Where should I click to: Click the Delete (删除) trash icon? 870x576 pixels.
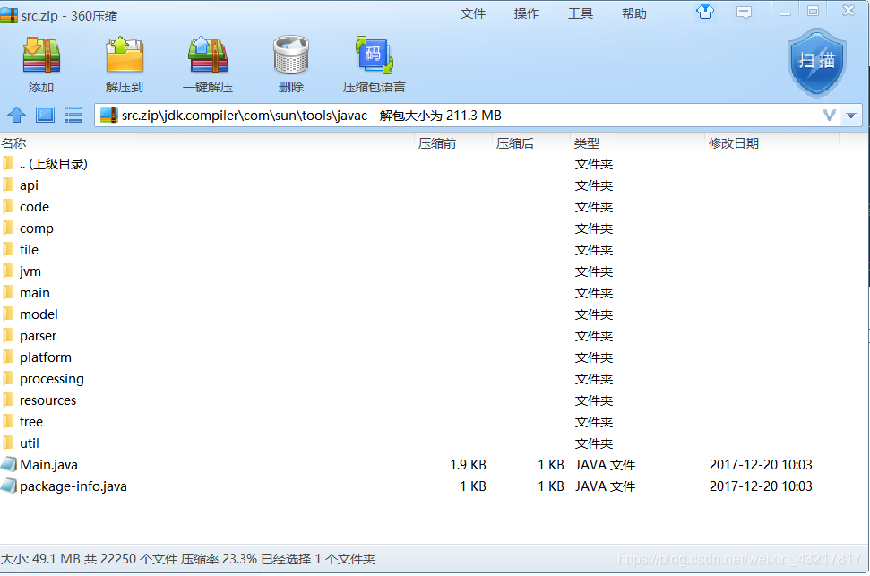[x=290, y=56]
